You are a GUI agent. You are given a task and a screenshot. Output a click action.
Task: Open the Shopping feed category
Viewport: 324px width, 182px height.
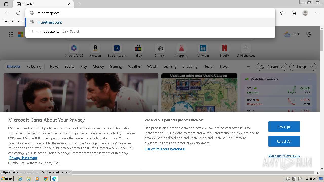coord(190,66)
